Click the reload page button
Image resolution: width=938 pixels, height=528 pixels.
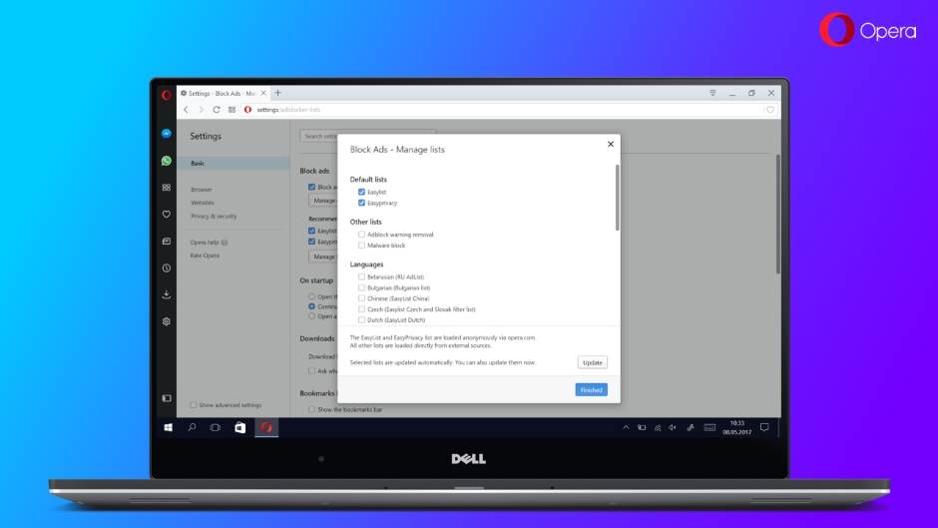point(217,110)
